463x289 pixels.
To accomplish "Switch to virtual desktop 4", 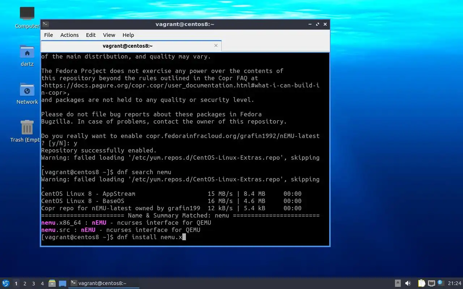I will point(42,284).
